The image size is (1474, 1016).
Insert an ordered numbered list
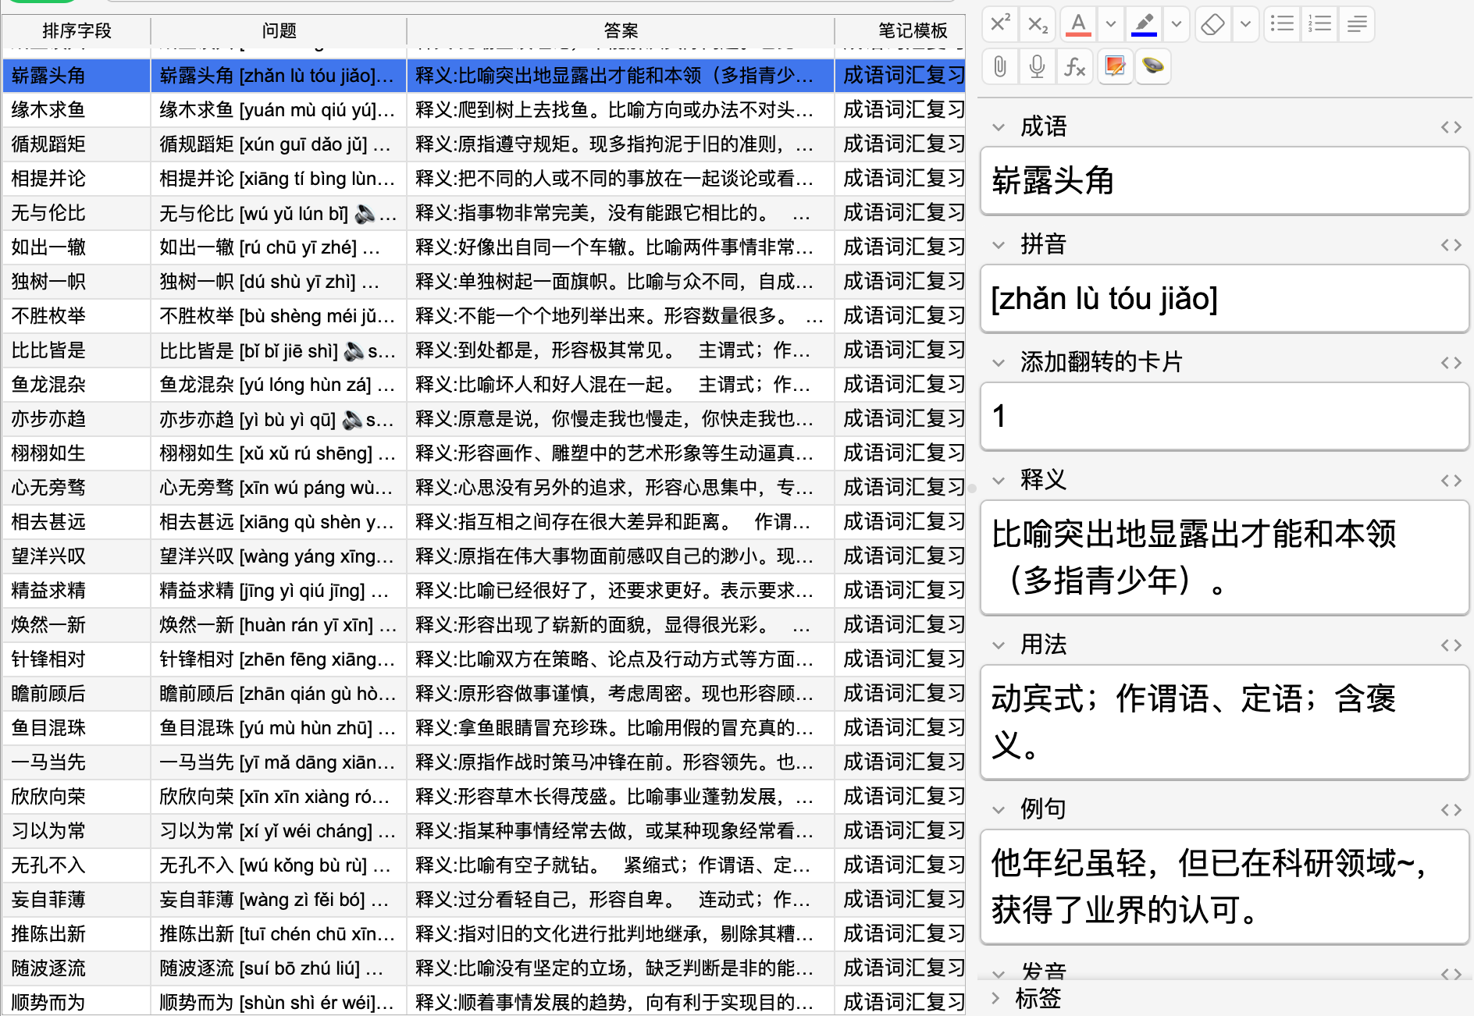pos(1319,24)
